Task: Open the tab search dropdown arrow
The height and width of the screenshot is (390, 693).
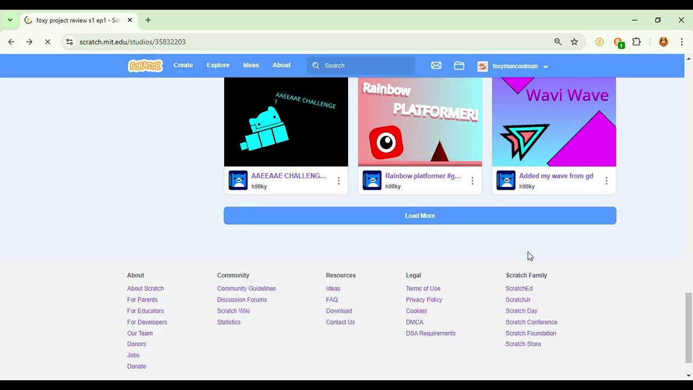Action: 10,20
